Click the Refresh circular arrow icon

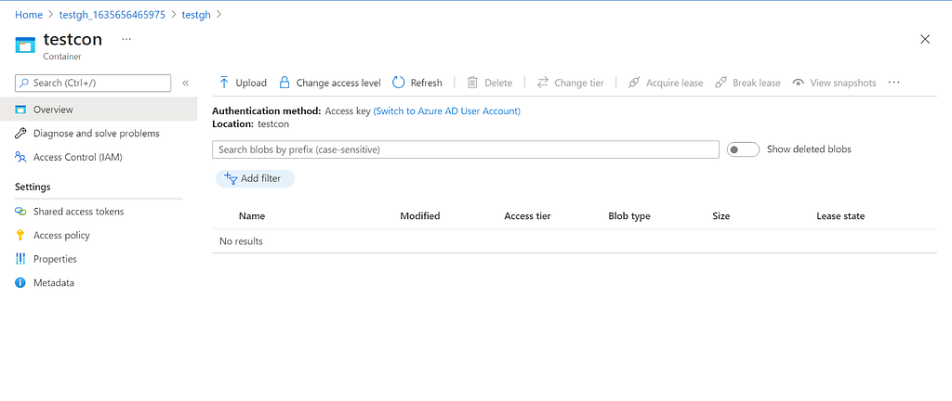[398, 83]
